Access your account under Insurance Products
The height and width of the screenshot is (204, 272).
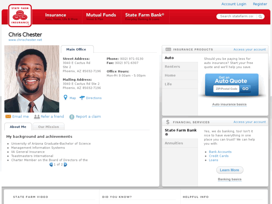pyautogui.click(x=250, y=49)
